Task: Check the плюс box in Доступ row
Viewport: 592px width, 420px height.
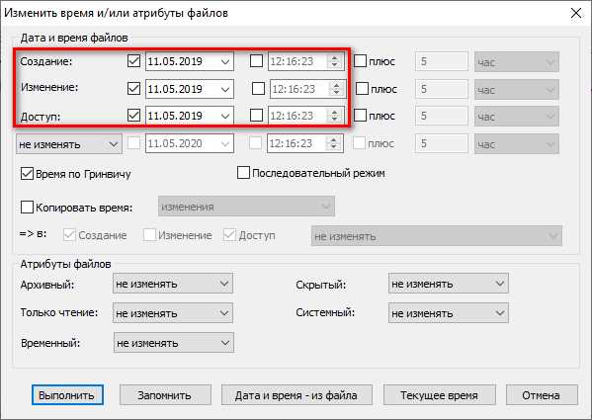Action: 360,116
